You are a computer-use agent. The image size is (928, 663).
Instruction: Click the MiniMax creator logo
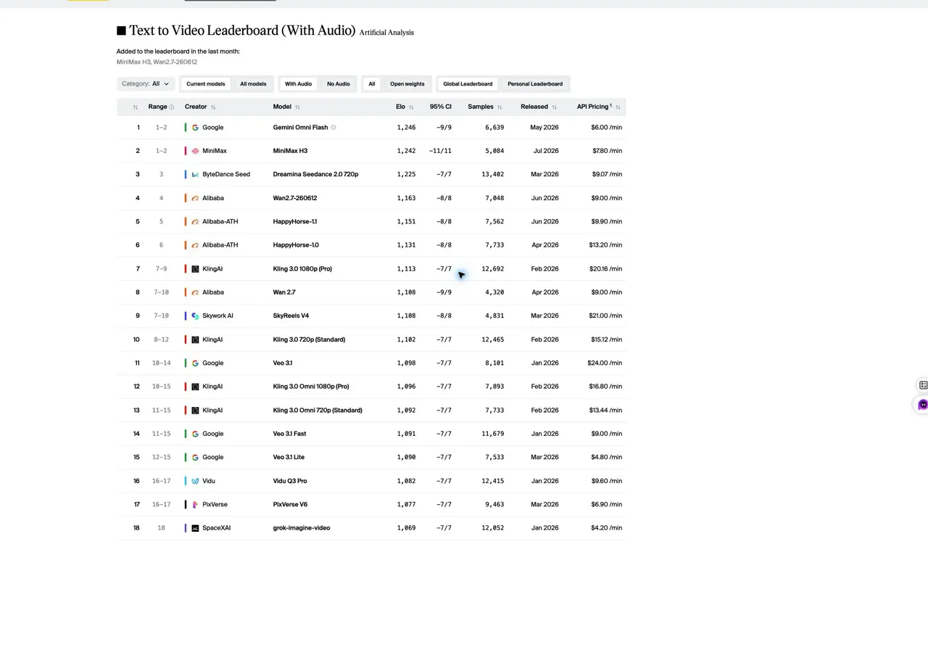[195, 151]
